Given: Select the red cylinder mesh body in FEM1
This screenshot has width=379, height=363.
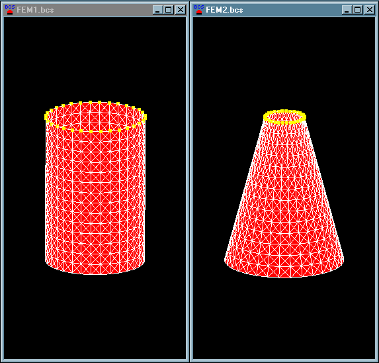Looking at the screenshot, I should pos(95,193).
